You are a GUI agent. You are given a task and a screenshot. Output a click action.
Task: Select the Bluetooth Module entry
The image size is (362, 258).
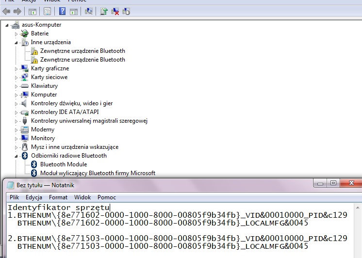tap(64, 164)
